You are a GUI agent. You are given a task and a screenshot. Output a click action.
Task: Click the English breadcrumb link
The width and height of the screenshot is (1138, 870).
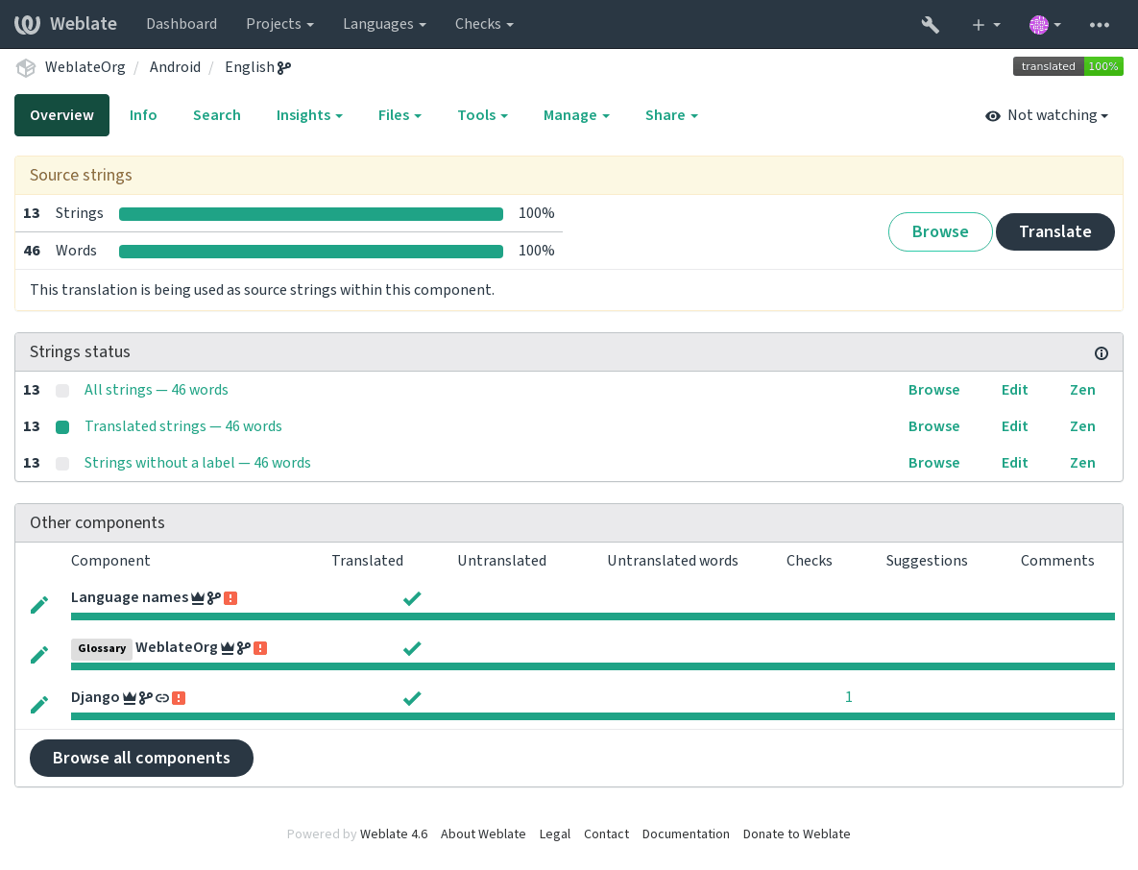tap(249, 67)
